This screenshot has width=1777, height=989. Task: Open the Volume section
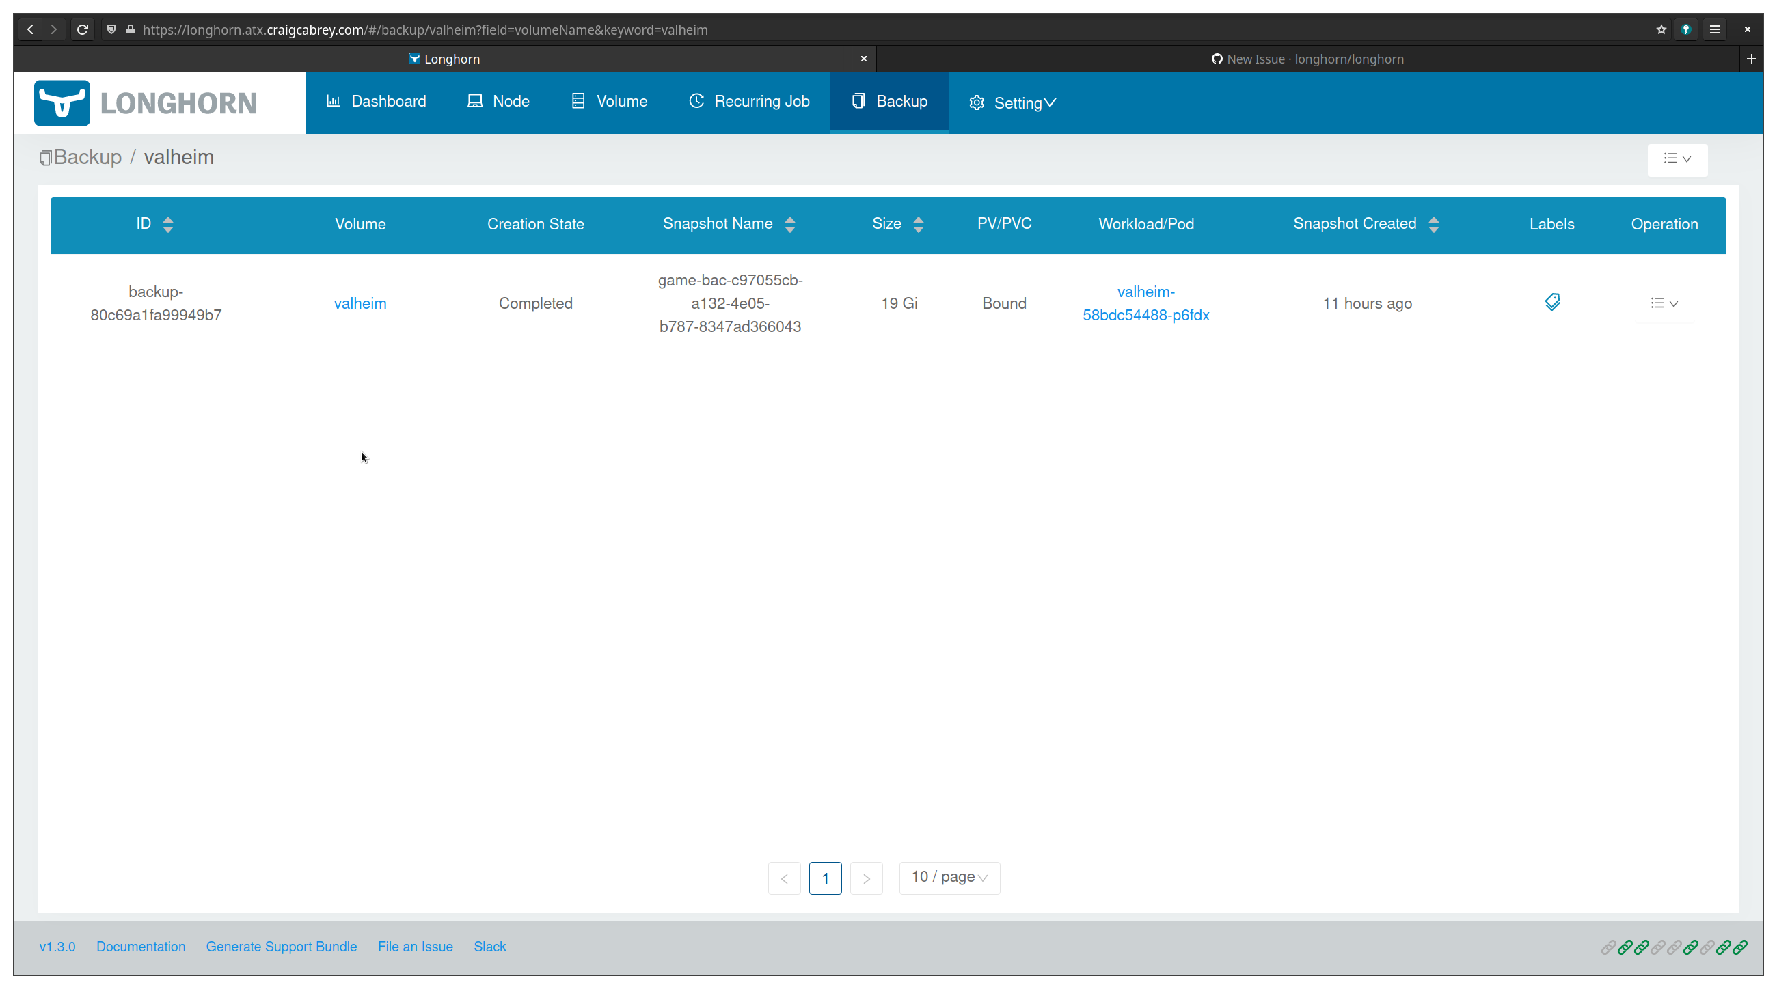(608, 101)
